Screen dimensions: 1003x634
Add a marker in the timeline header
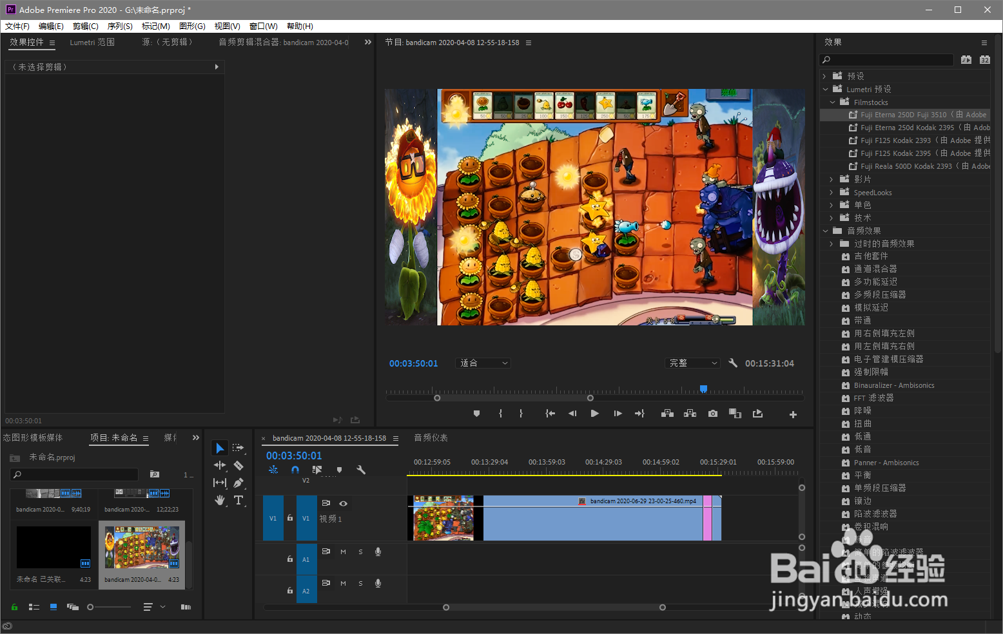[x=340, y=470]
